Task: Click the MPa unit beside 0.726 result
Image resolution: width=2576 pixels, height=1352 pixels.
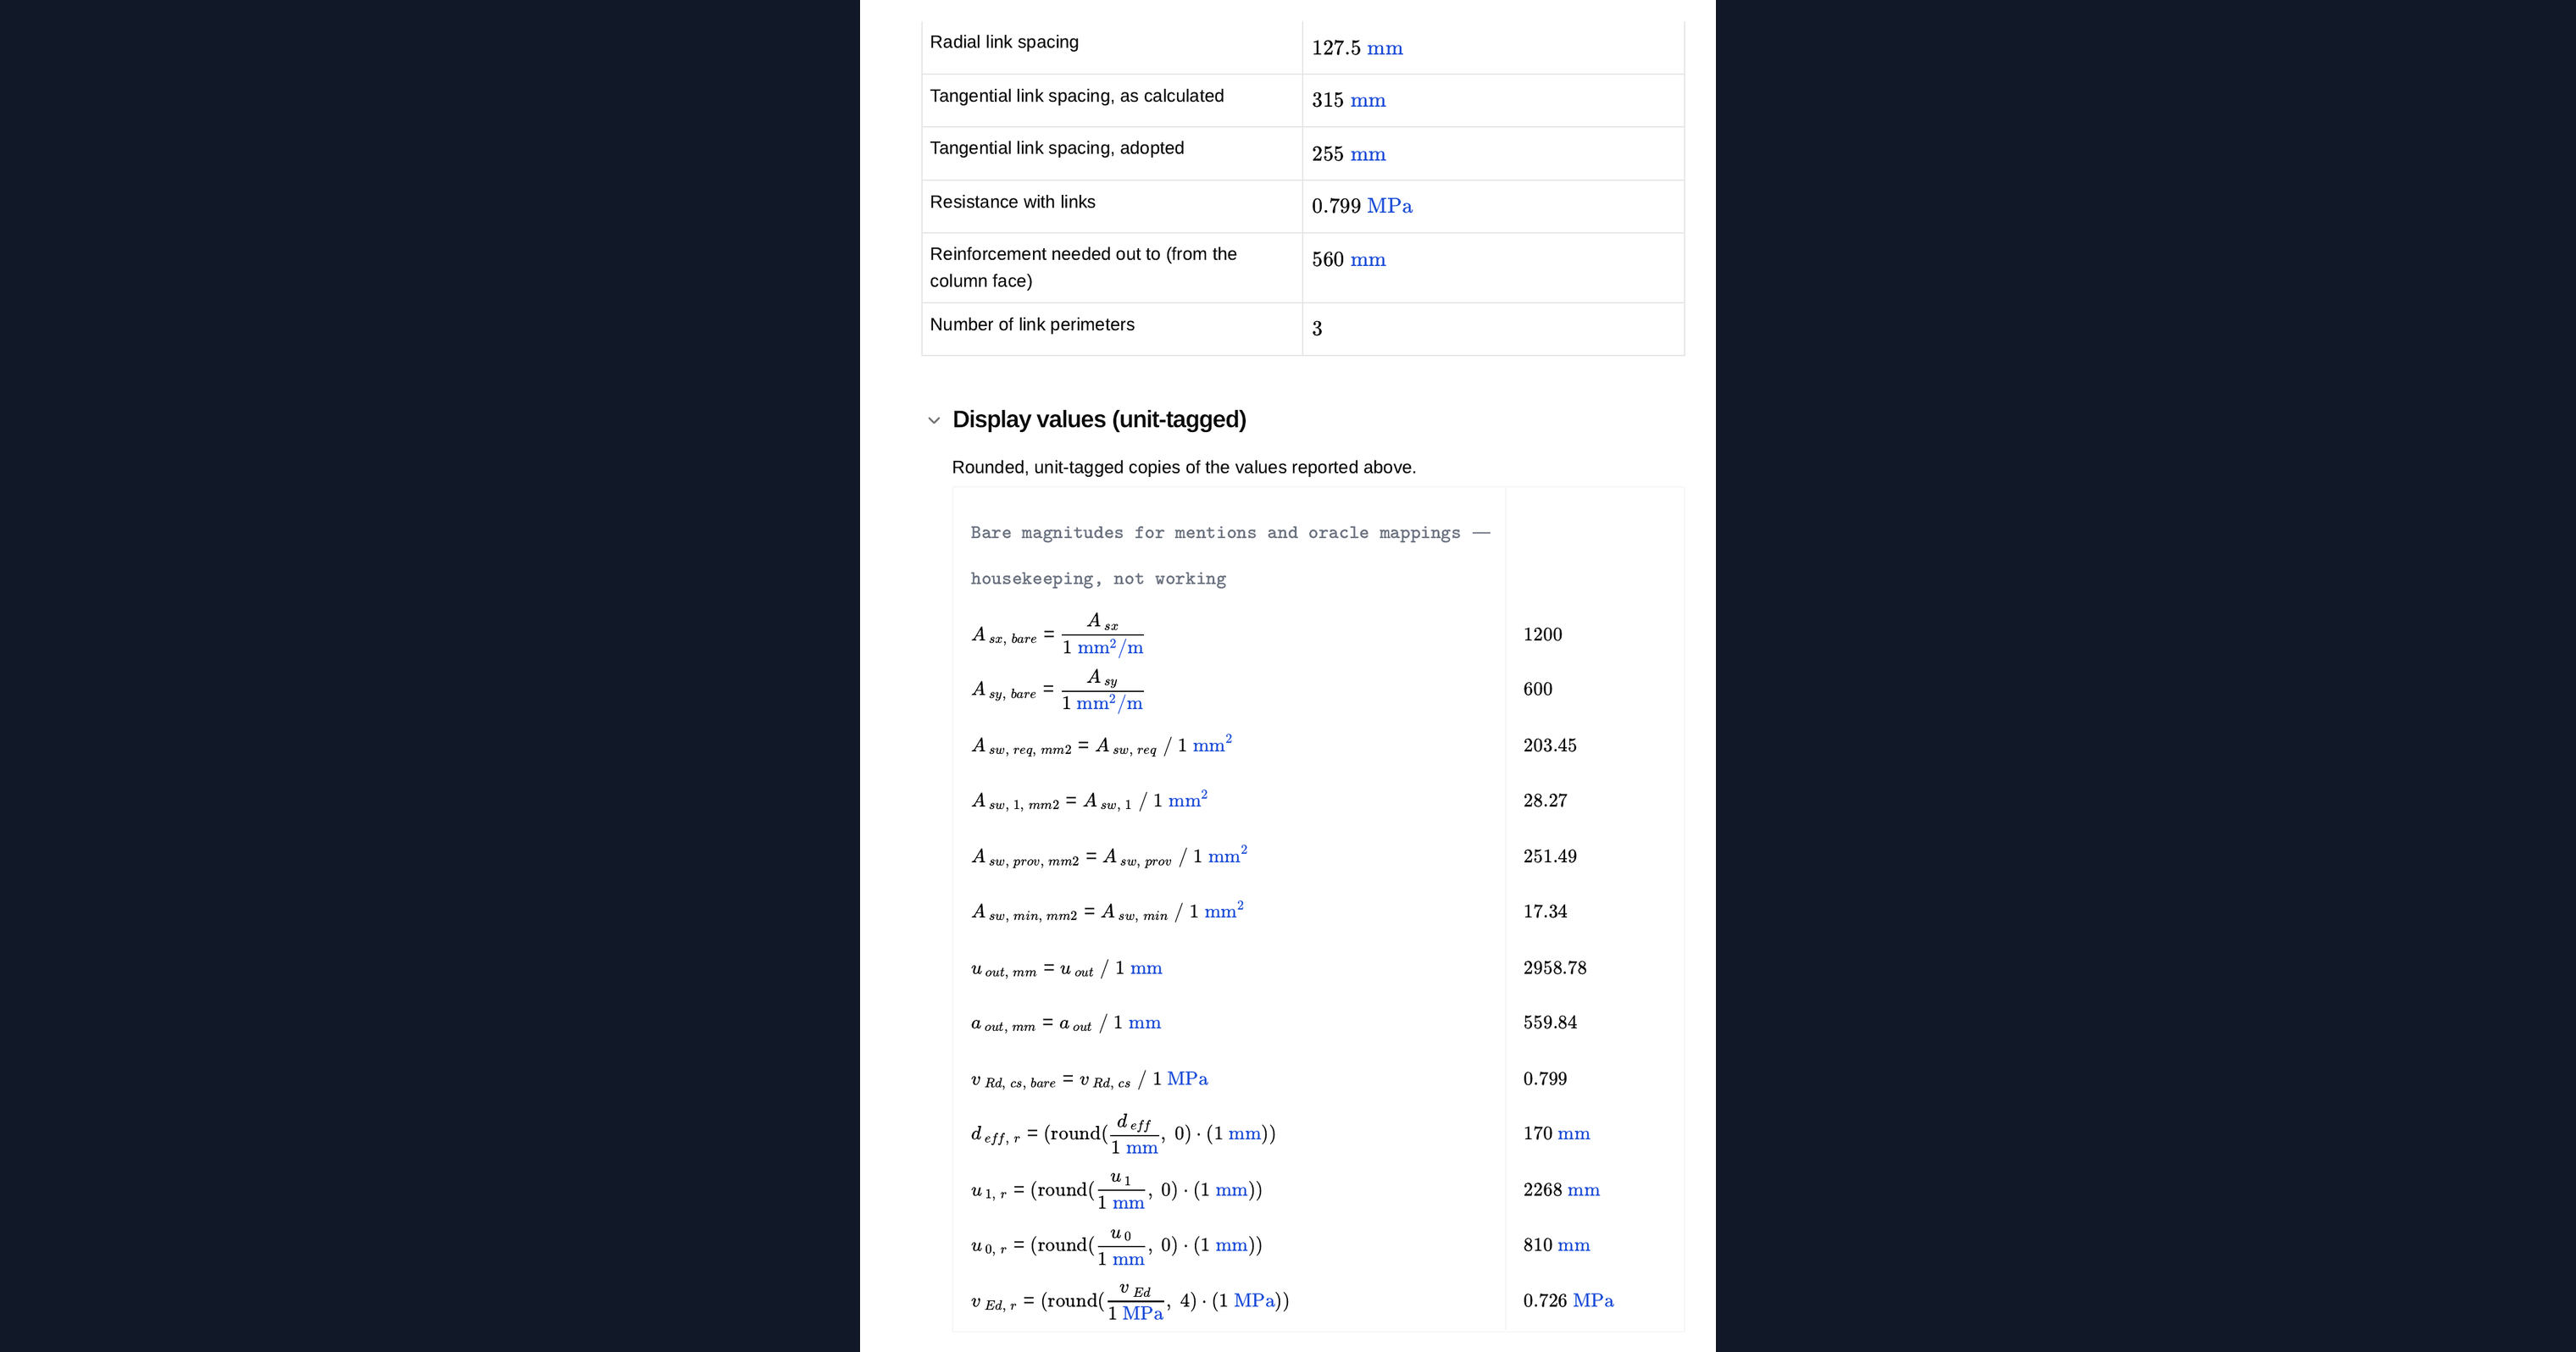Action: [x=1593, y=1300]
